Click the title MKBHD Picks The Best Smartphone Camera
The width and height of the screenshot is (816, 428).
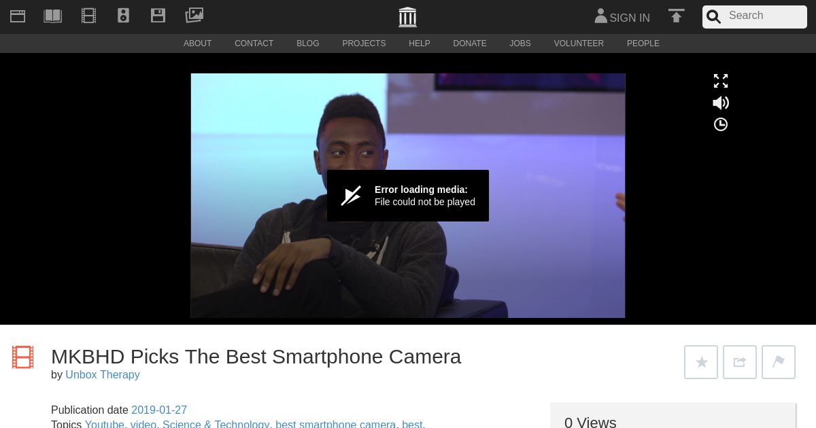pyautogui.click(x=256, y=357)
